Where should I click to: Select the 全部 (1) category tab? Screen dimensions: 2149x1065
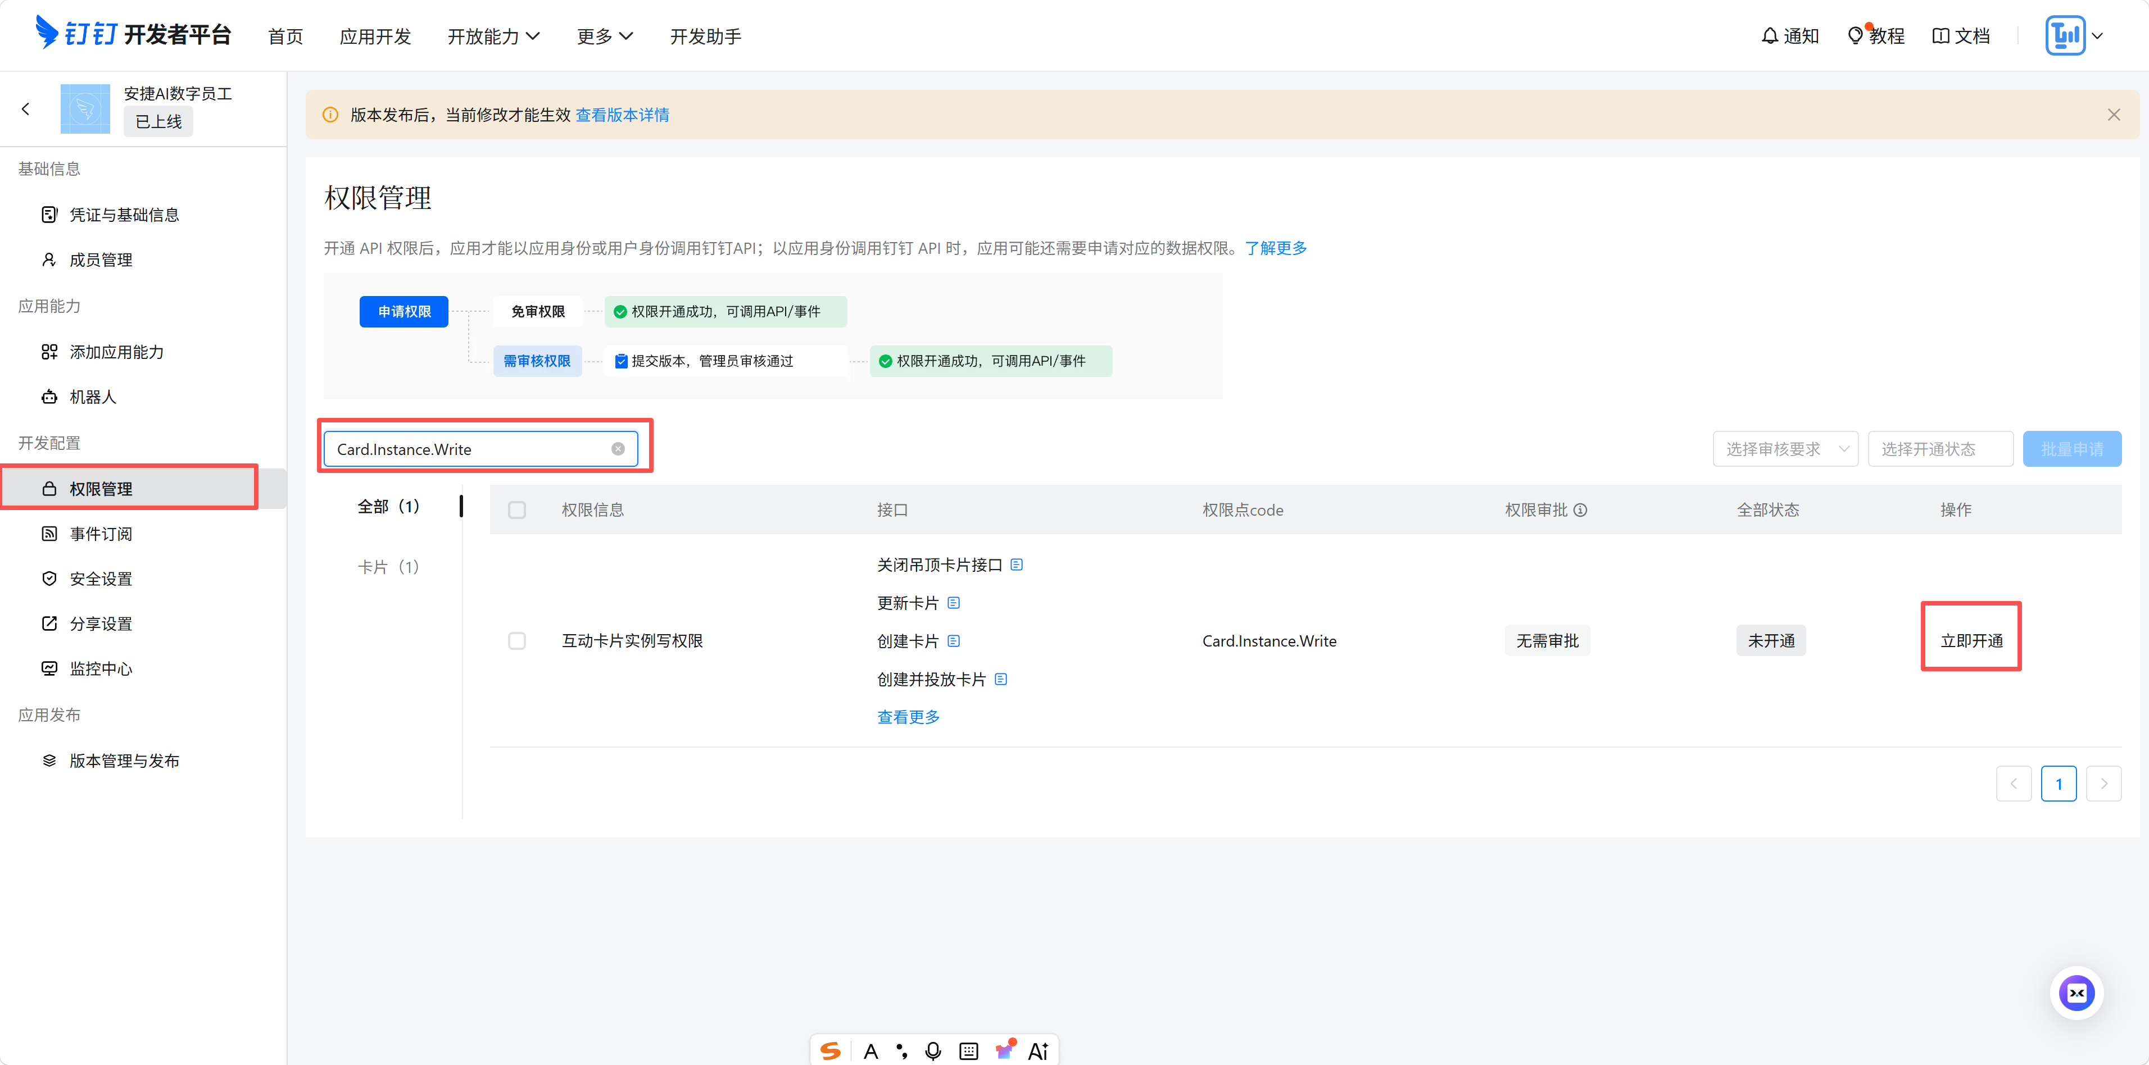point(389,506)
